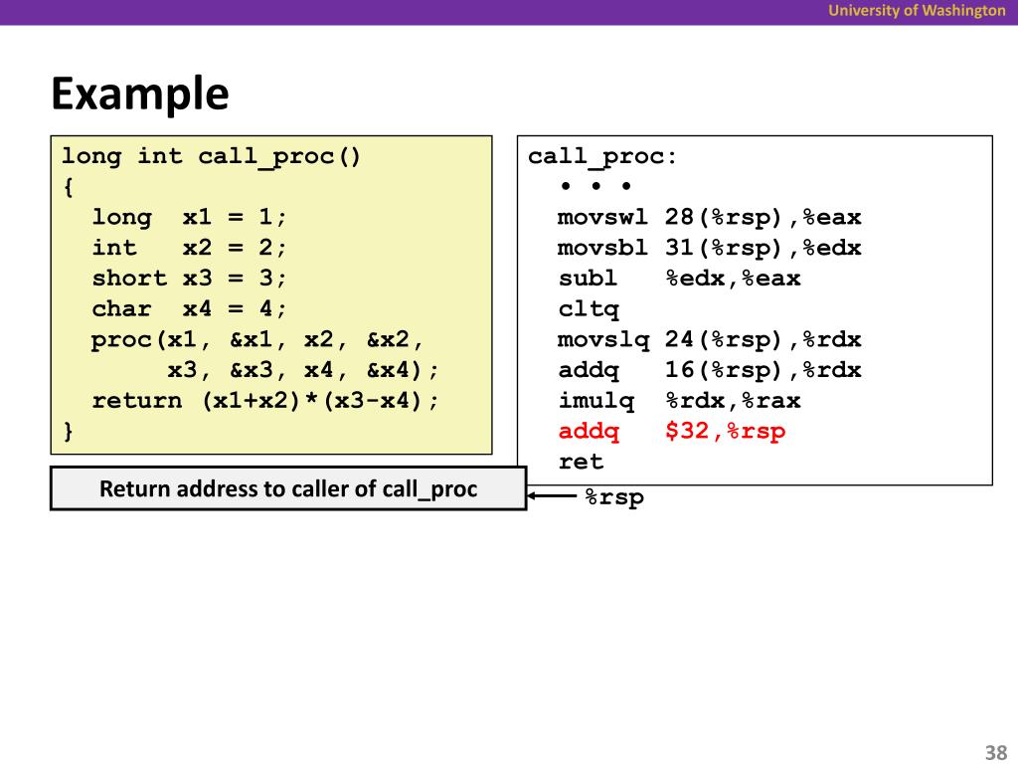
Task: Select the line 'long x1 = 1;'
Action: pos(189,216)
